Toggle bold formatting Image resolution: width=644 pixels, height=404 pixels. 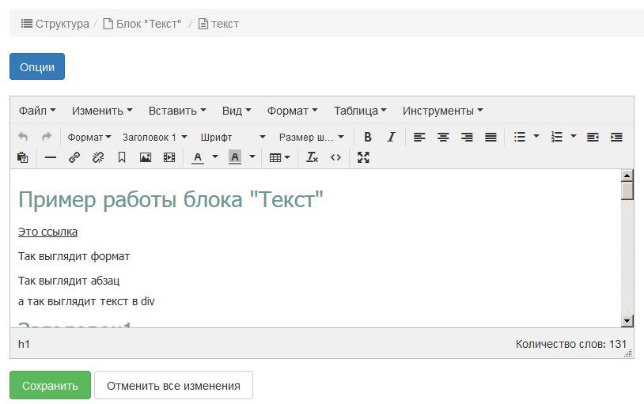(368, 137)
